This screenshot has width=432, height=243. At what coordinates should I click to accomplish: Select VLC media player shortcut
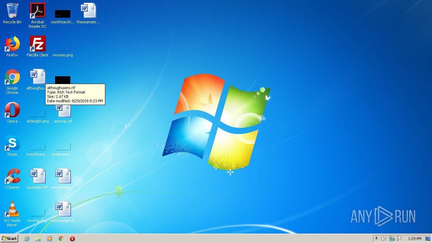click(12, 214)
